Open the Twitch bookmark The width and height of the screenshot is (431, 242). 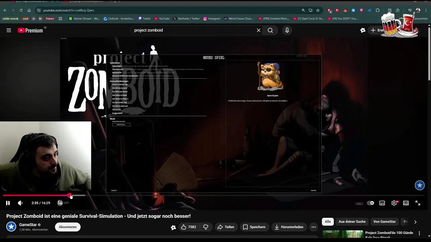[x=144, y=19]
